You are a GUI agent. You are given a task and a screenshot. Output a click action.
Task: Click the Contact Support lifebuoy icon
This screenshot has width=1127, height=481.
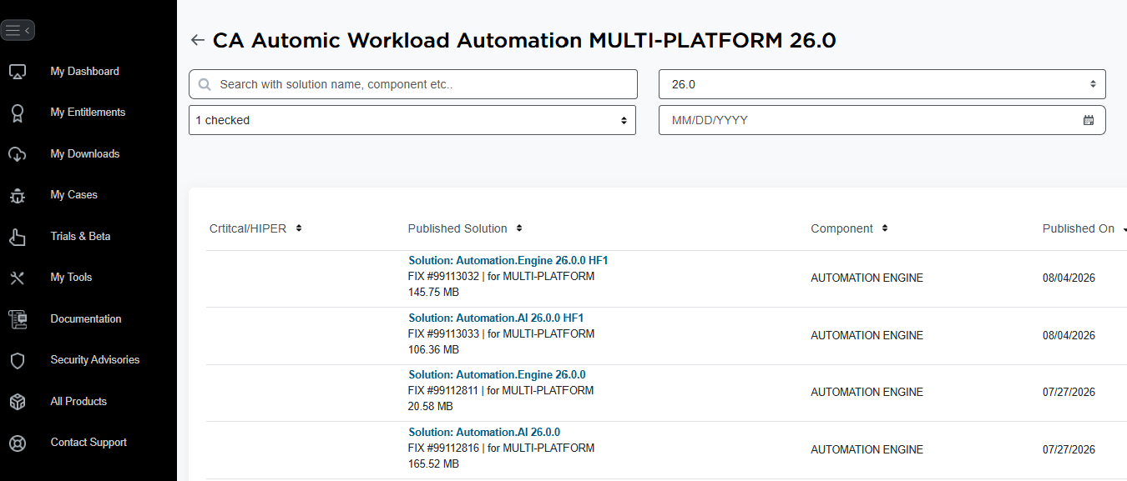pos(18,443)
